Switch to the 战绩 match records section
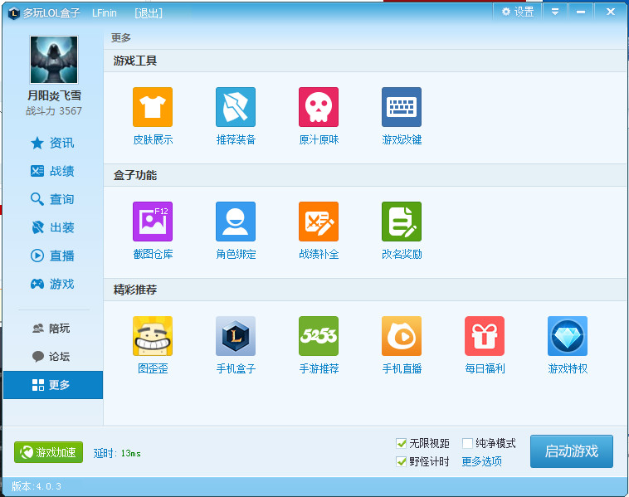Viewport: 629px width, 497px height. pos(53,171)
